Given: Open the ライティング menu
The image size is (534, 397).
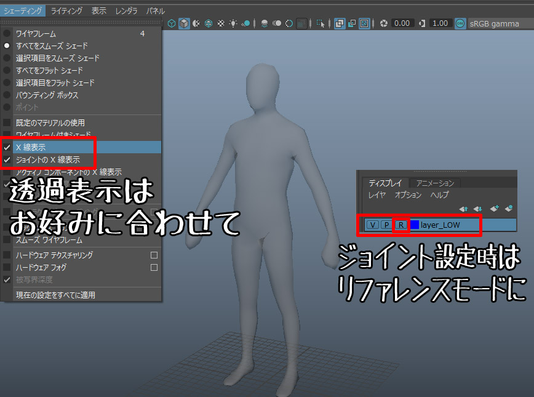Looking at the screenshot, I should (x=66, y=11).
